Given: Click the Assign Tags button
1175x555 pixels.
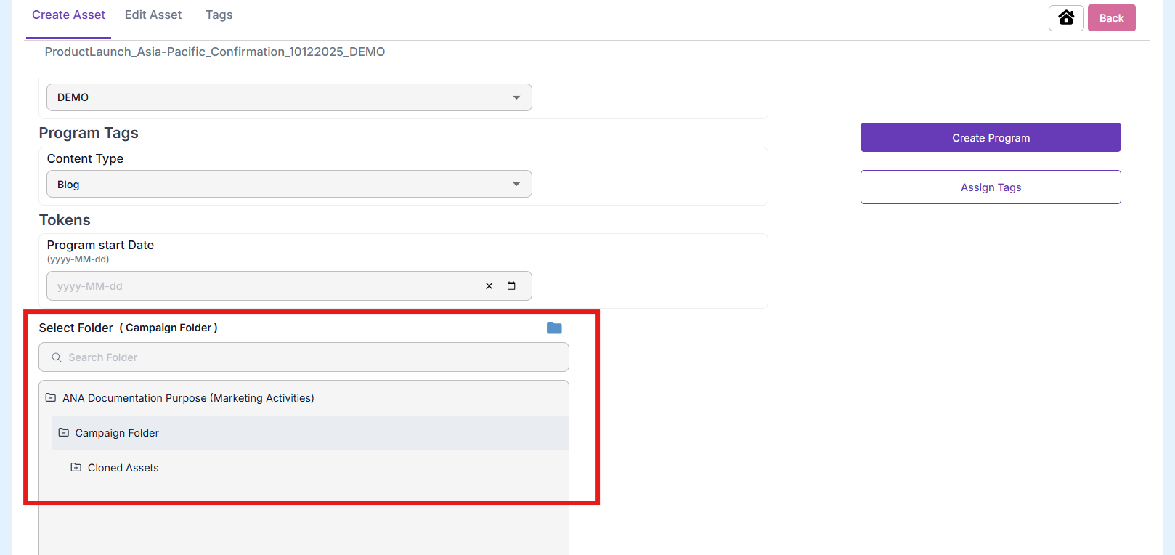Looking at the screenshot, I should [x=991, y=187].
